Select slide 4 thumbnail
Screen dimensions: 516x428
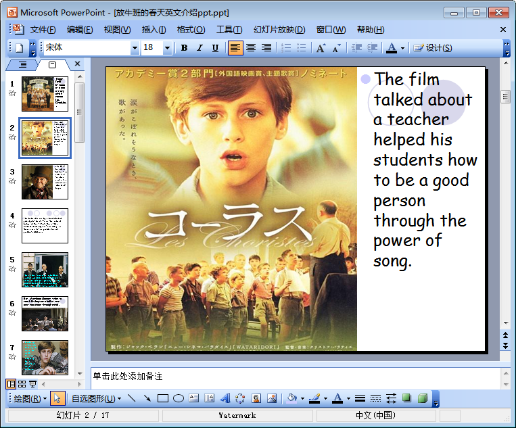pyautogui.click(x=45, y=226)
